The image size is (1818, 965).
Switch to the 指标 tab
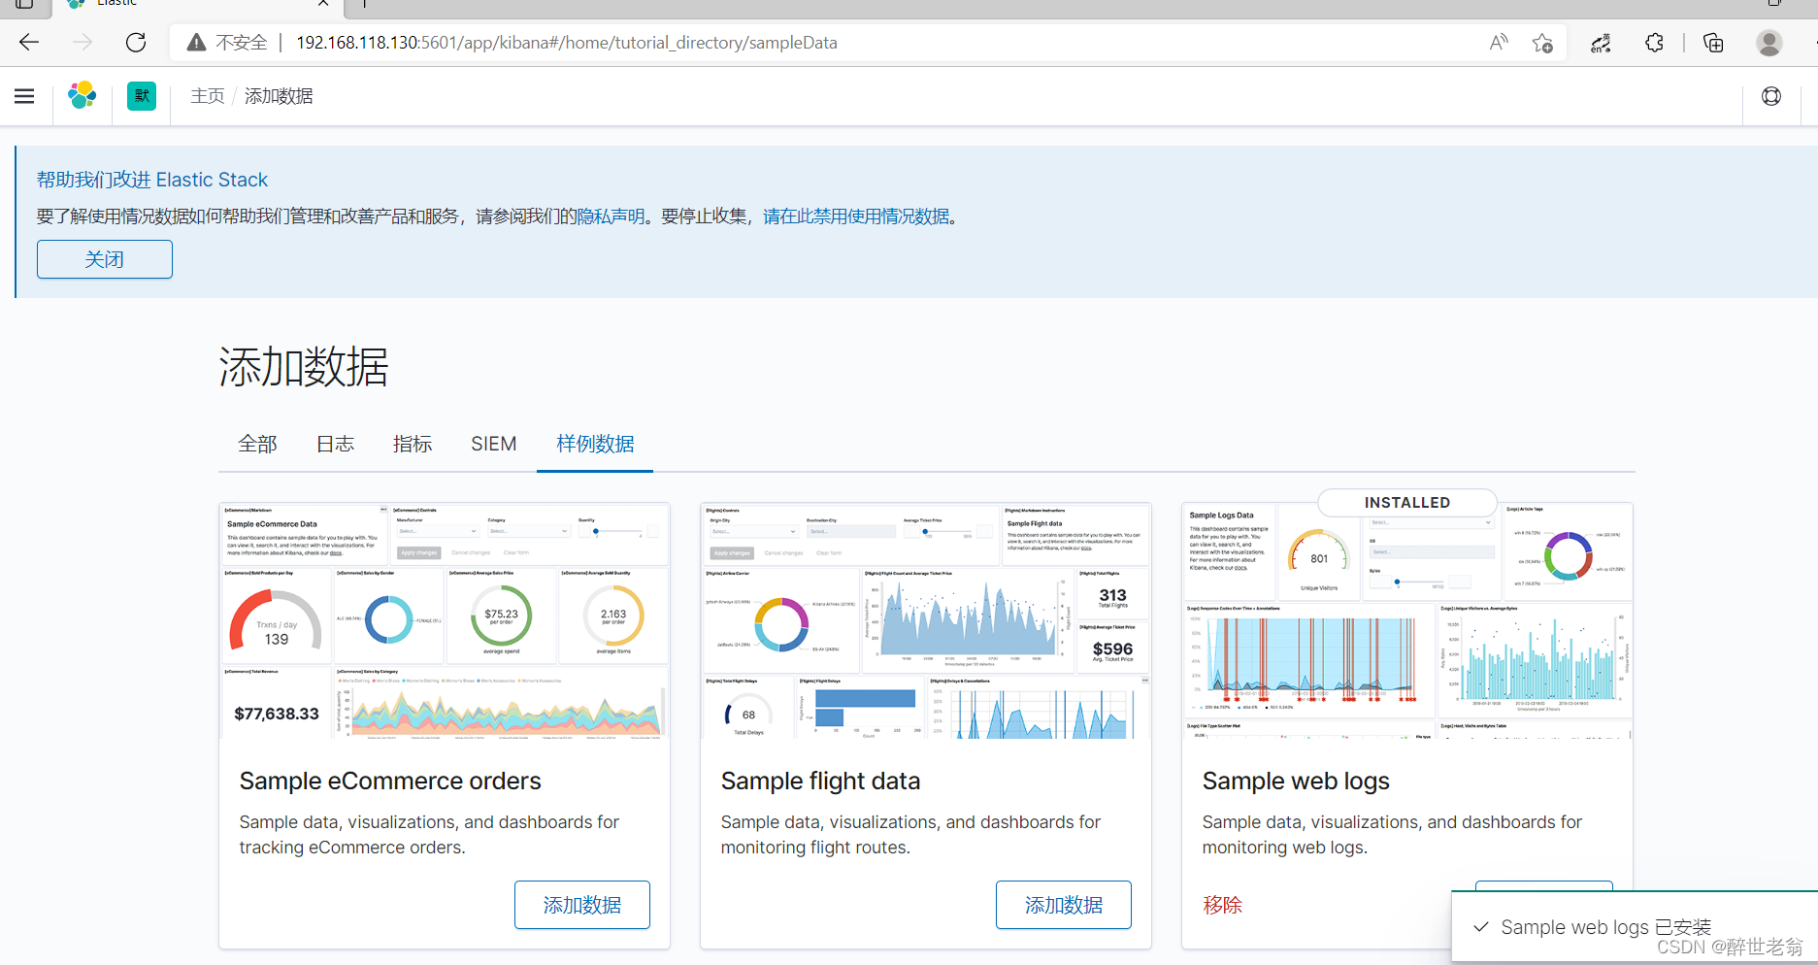pos(413,444)
